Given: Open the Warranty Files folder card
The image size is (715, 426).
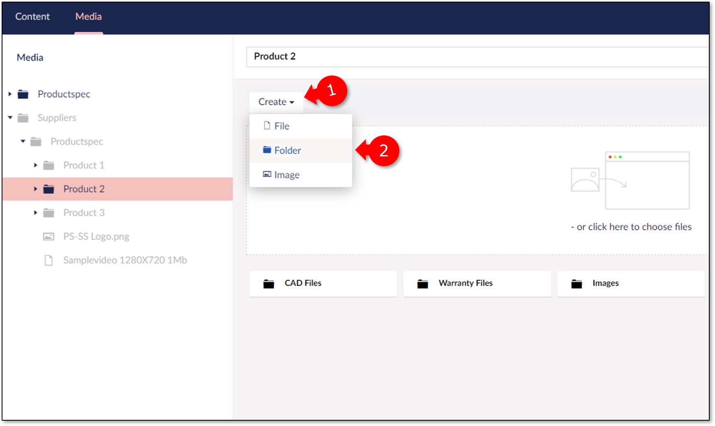Looking at the screenshot, I should tap(477, 284).
